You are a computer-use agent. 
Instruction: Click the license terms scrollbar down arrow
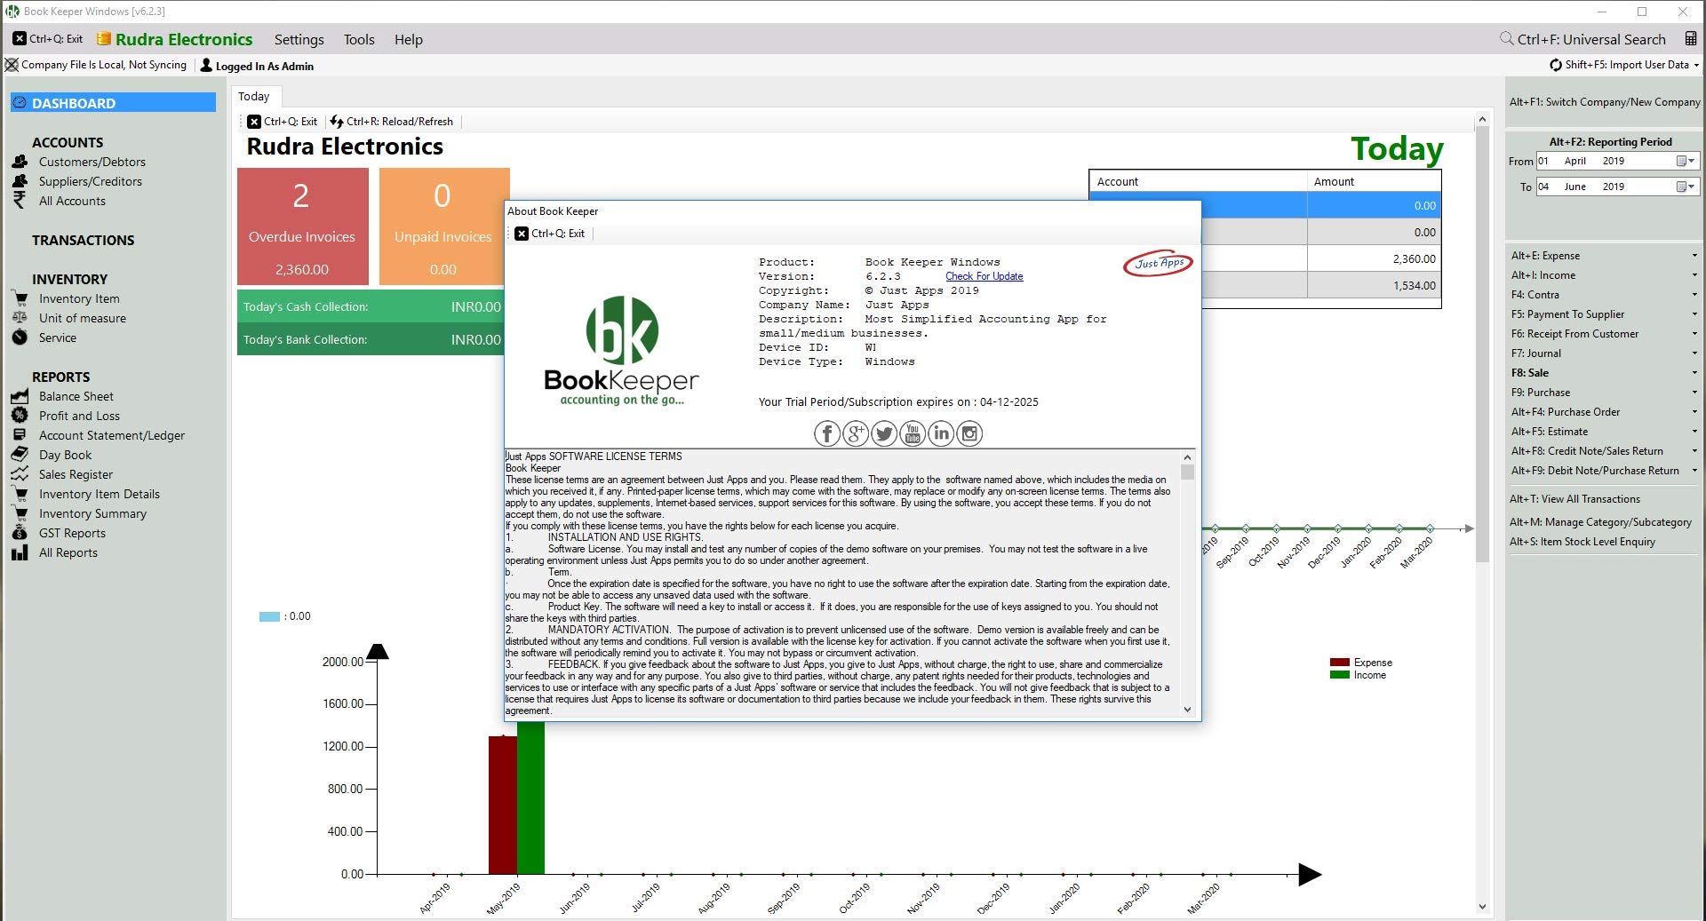click(1187, 709)
